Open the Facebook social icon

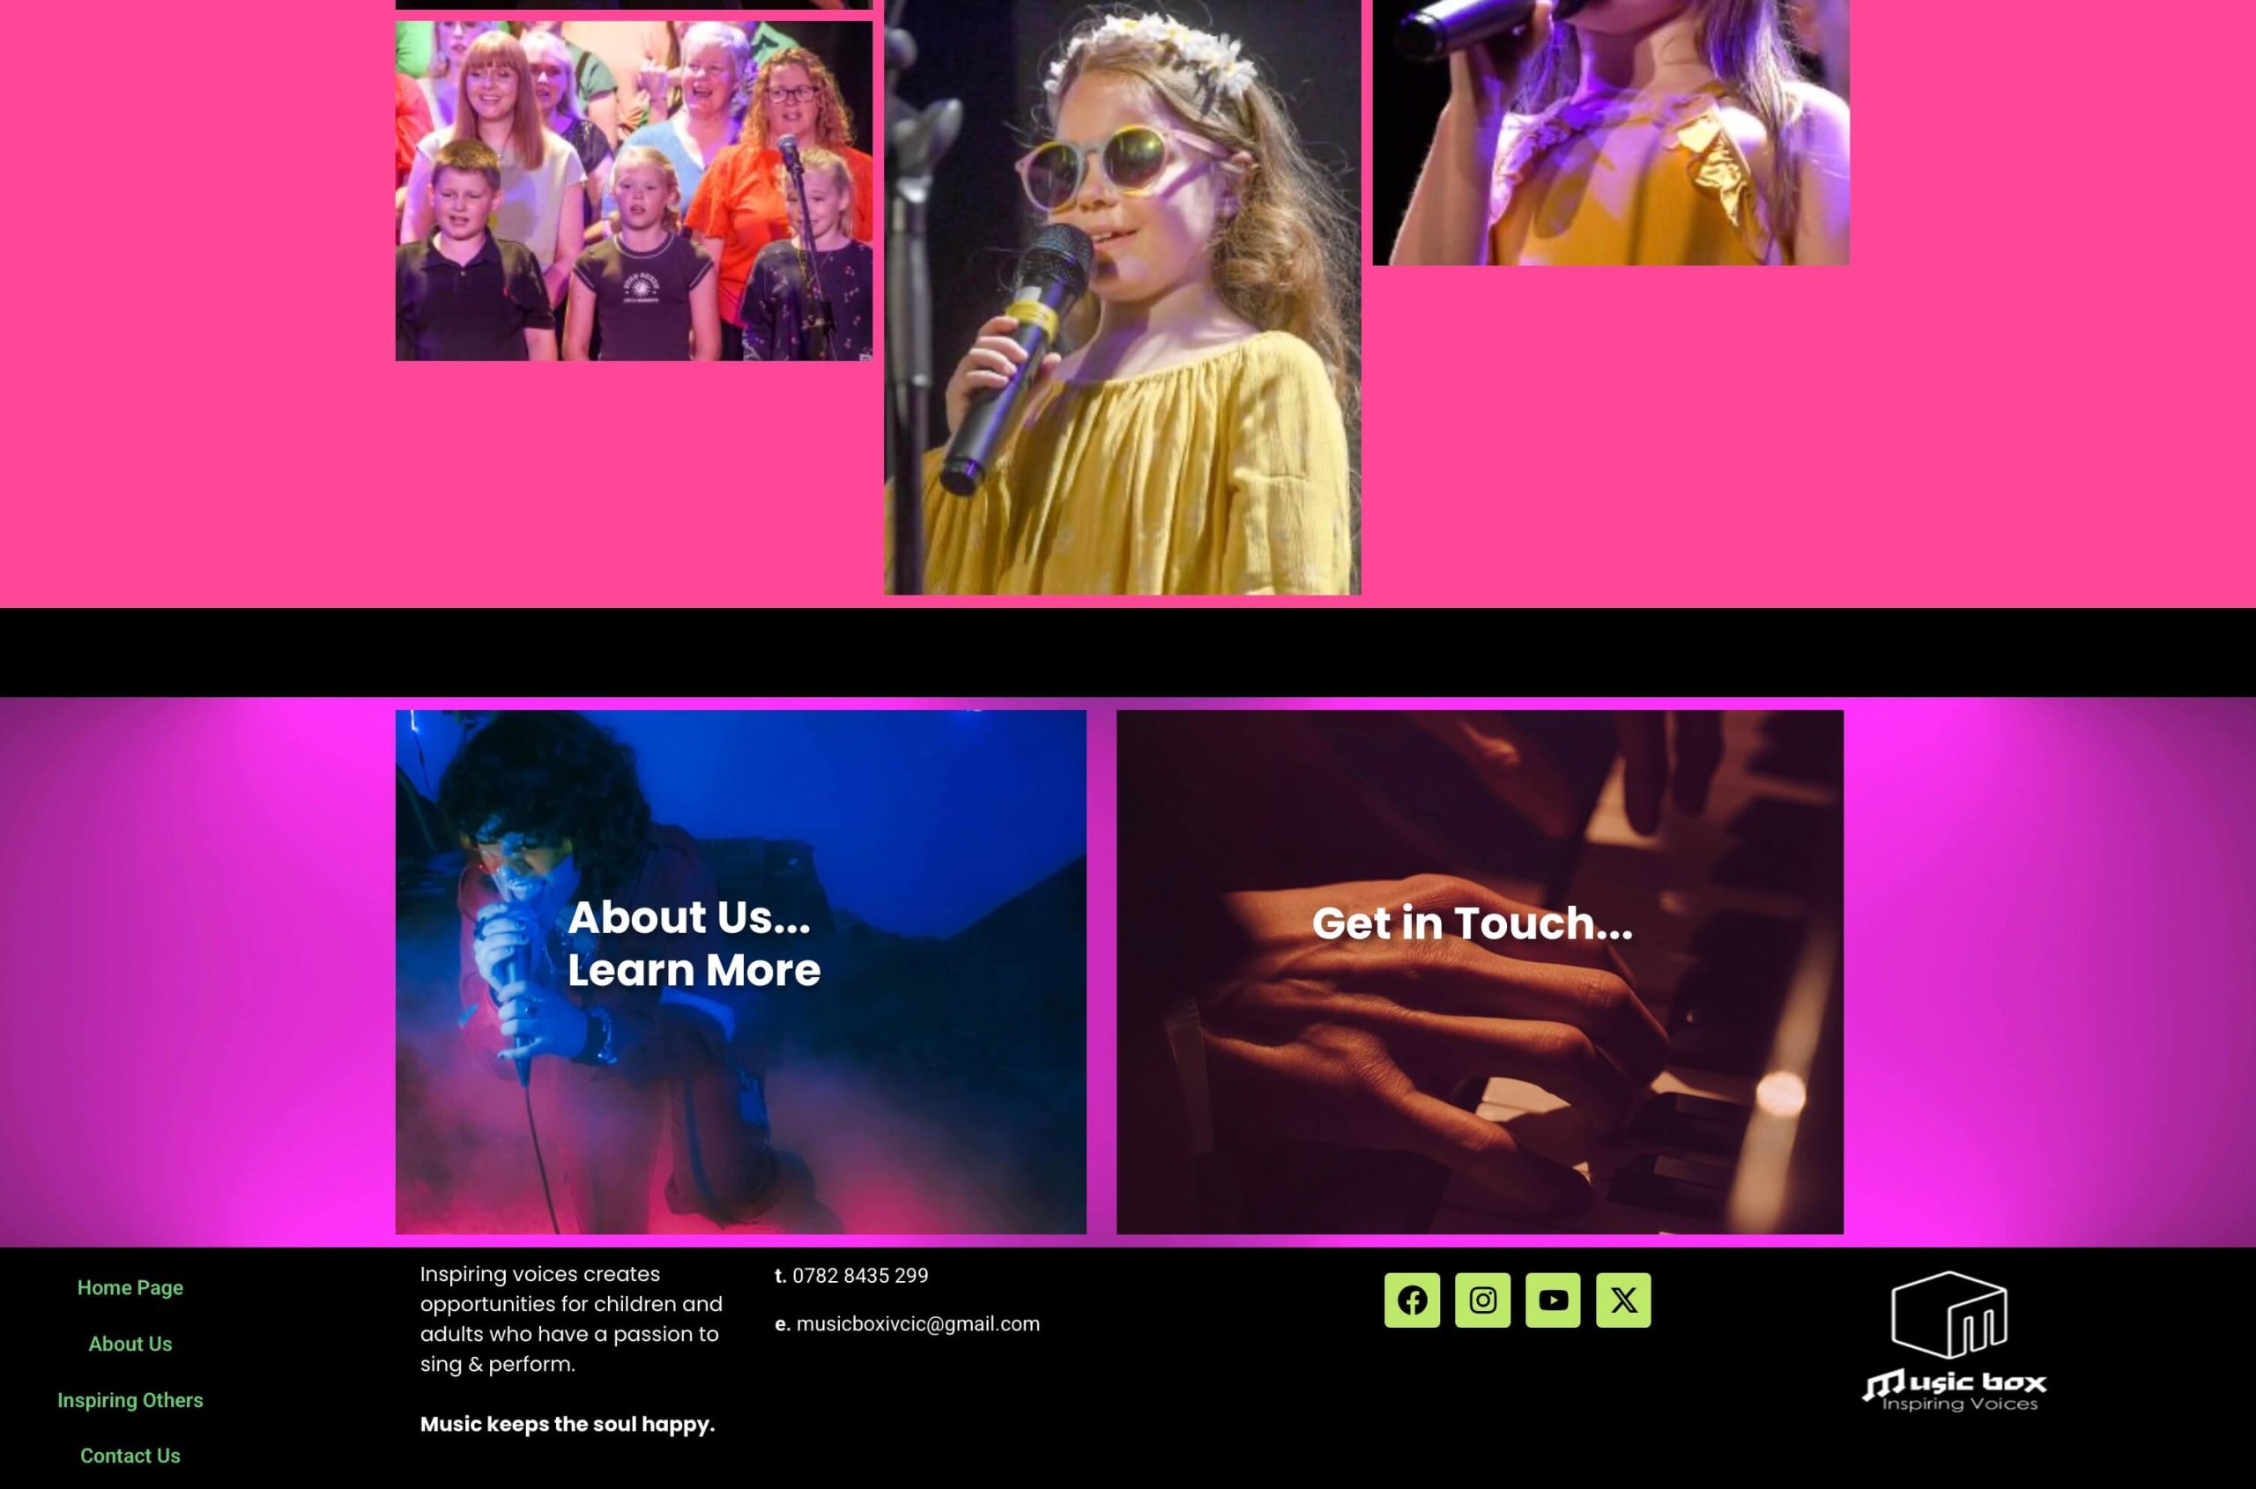click(x=1412, y=1300)
